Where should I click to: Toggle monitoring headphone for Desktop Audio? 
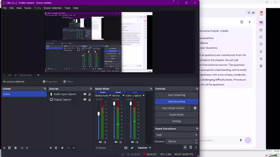105,142
